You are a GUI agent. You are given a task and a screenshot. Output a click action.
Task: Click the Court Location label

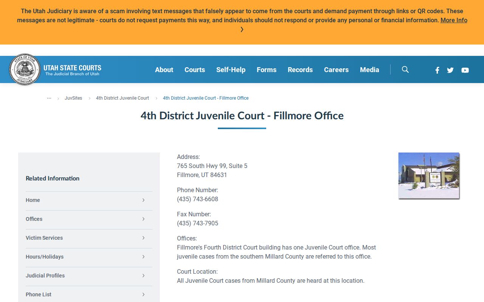pyautogui.click(x=197, y=272)
